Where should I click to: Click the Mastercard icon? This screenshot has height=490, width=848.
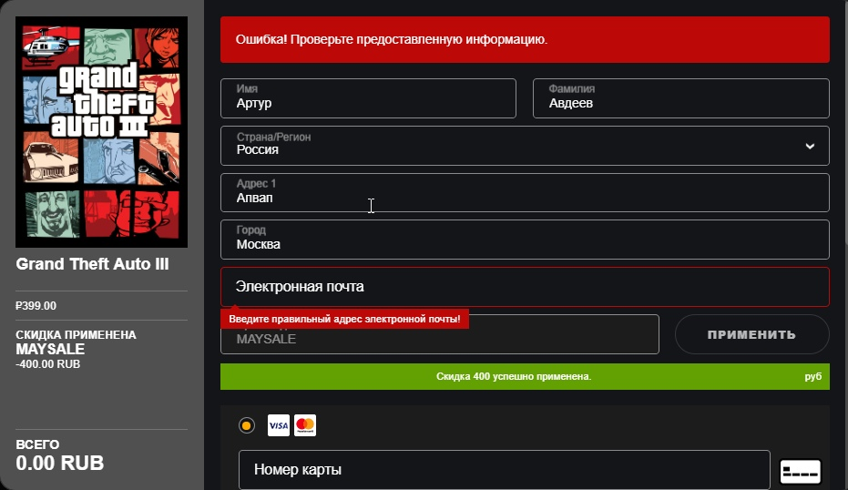(305, 425)
